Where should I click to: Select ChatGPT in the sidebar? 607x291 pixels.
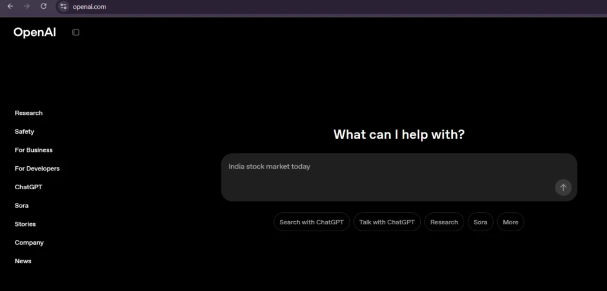28,187
